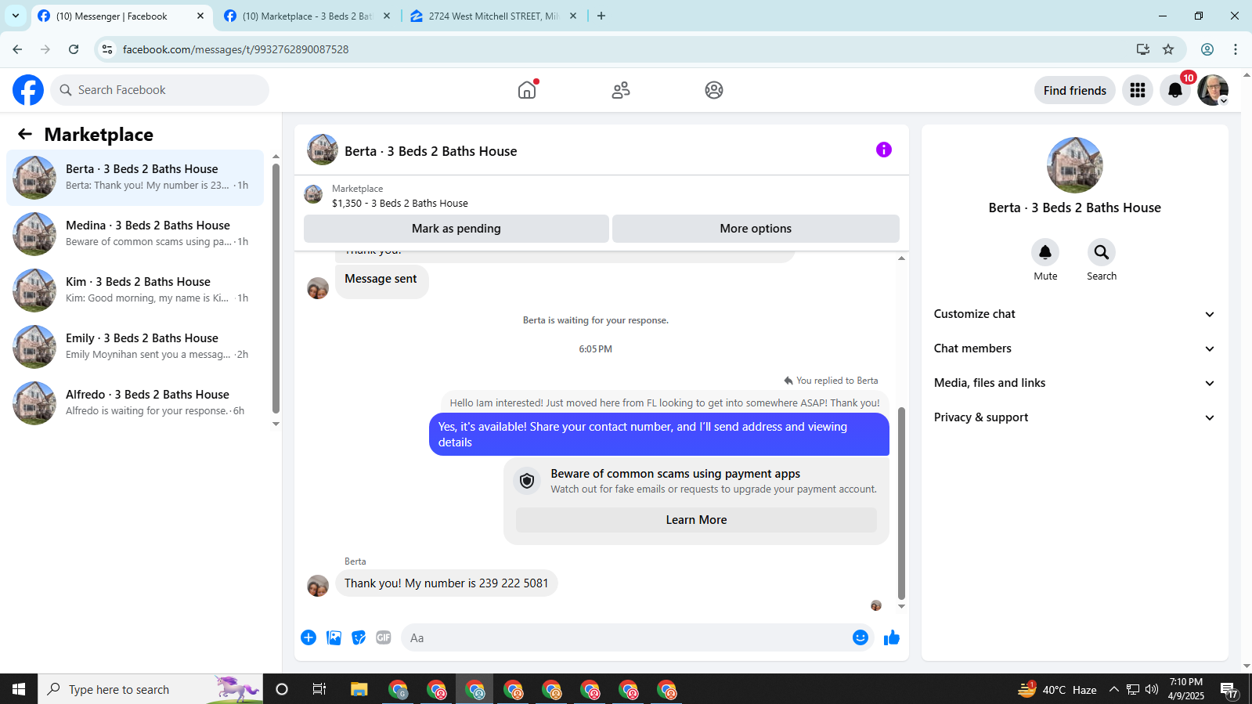Choose a sticker to send
The width and height of the screenshot is (1252, 704).
[x=359, y=637]
